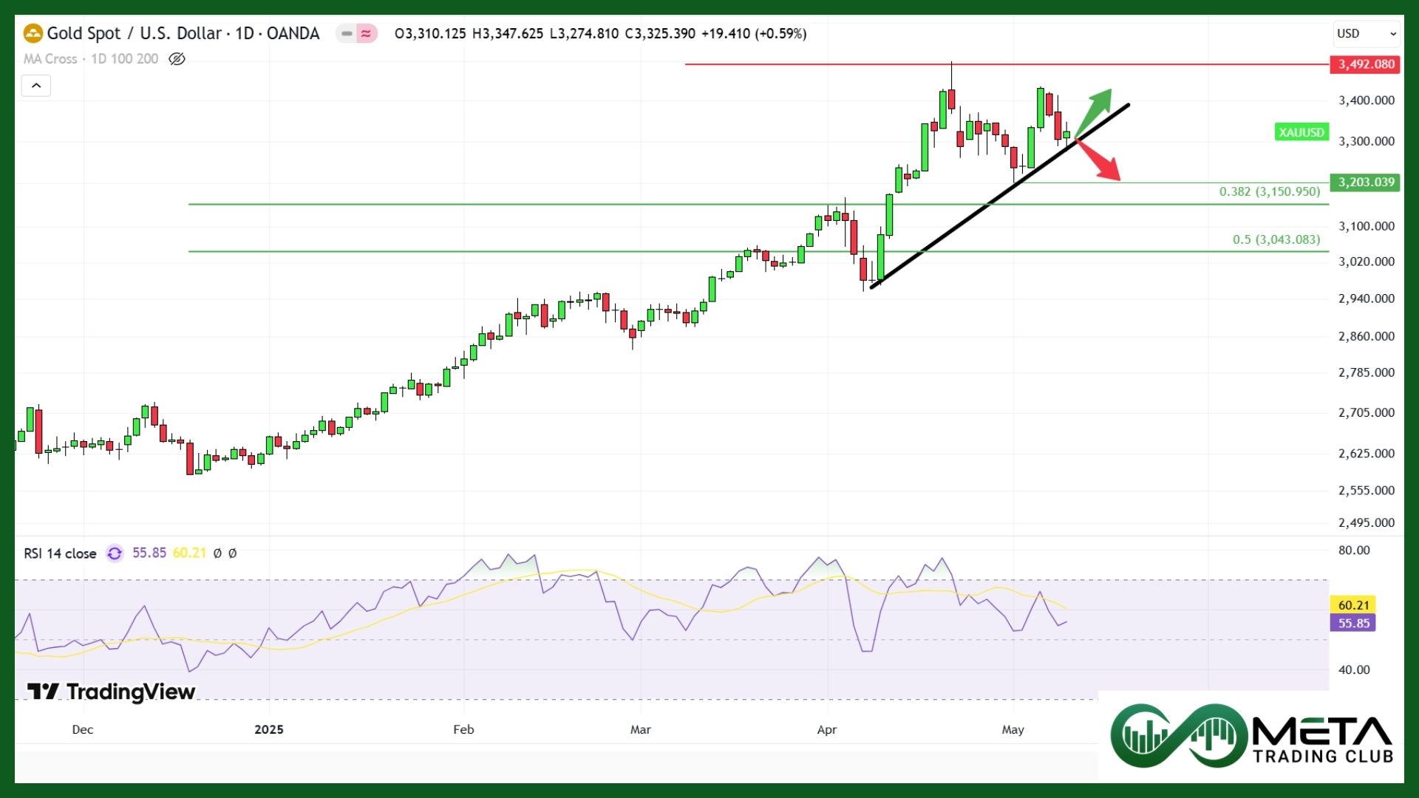1419x798 pixels.
Task: Click the gray minus pill icon
Action: (347, 33)
